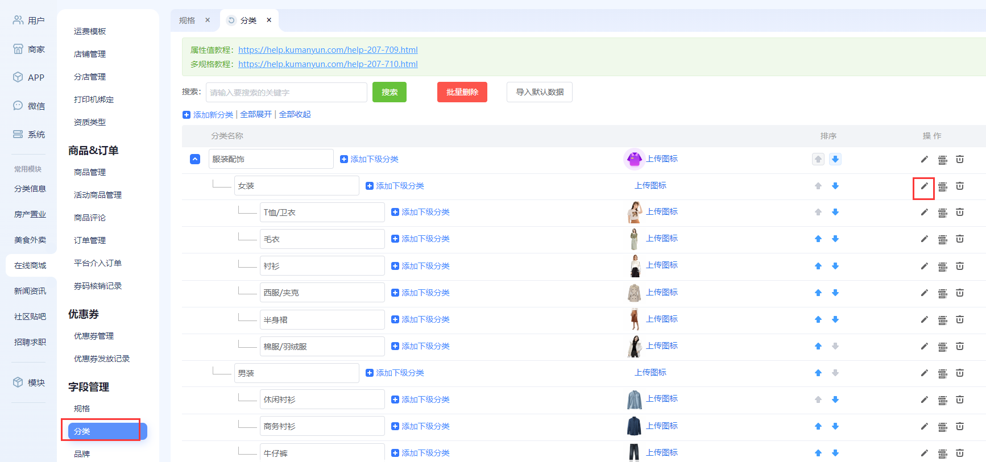Click the T恤/卫衣 thumbnail image

634,212
